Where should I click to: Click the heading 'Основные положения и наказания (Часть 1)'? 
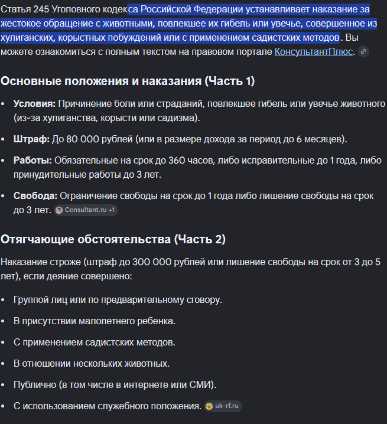[128, 81]
